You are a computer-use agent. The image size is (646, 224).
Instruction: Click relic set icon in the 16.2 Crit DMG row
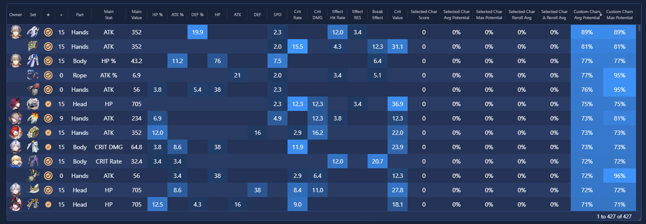[33, 133]
